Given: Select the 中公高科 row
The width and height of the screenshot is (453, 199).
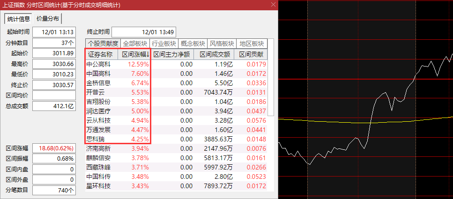Looking at the screenshot, I should pos(177,65).
